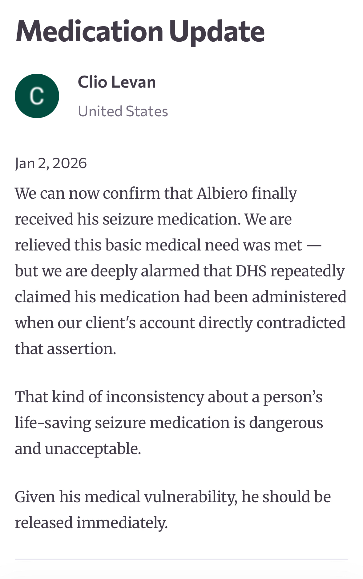
Task: Click the word "Update" in the heading
Action: pyautogui.click(x=217, y=31)
